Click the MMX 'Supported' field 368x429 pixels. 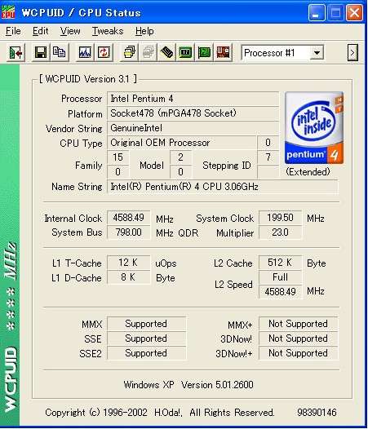[147, 324]
